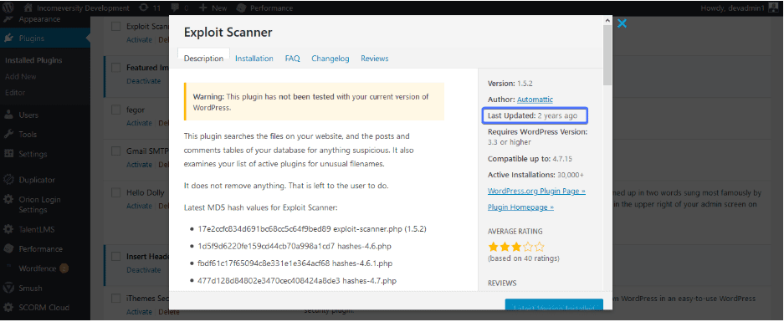Tick the Exploit Scanner plugin checkbox
784x322 pixels.
pyautogui.click(x=116, y=27)
